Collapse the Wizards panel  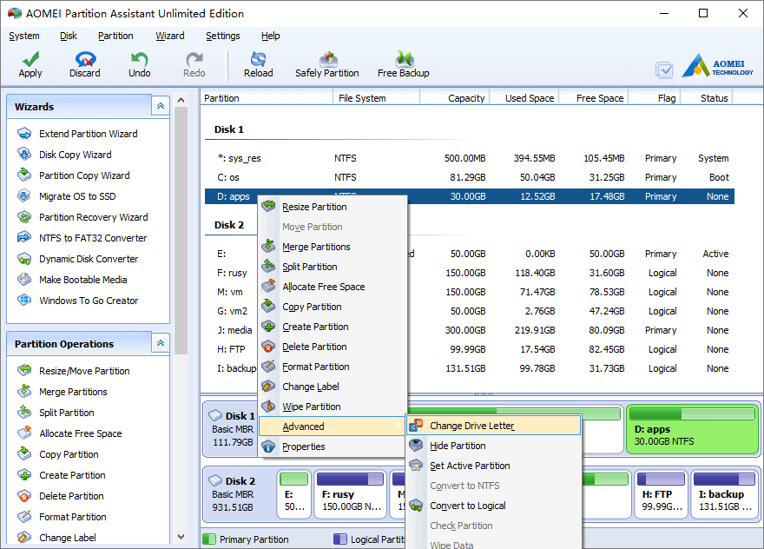coord(161,106)
